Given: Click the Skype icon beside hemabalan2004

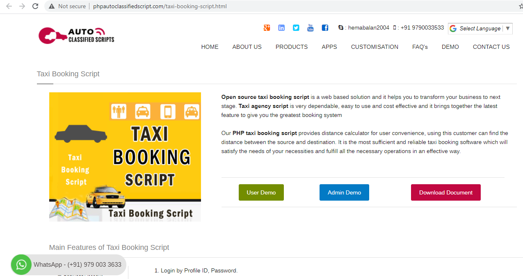Looking at the screenshot, I should click(x=341, y=27).
